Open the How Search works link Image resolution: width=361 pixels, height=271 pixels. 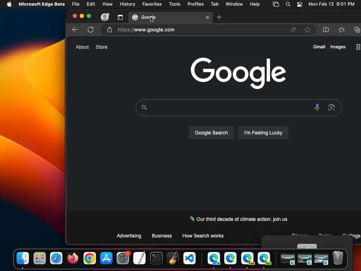click(203, 236)
